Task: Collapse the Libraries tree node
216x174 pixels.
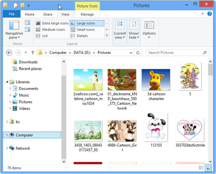Action: pos(7,82)
